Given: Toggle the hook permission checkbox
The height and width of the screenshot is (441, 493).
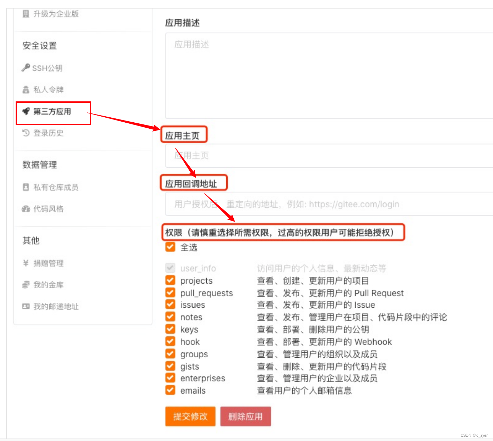Looking at the screenshot, I should [170, 341].
